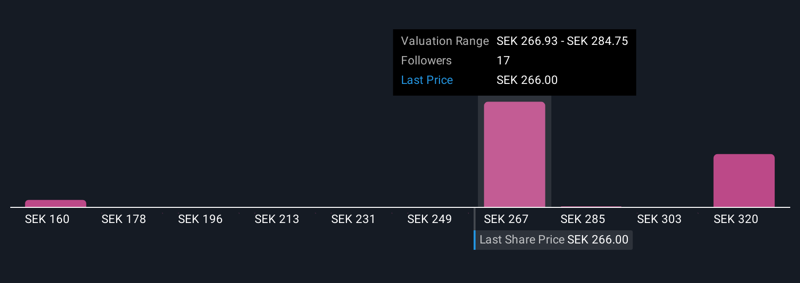Click the followers count 17 in tooltip
The height and width of the screenshot is (283, 800).
(x=503, y=61)
